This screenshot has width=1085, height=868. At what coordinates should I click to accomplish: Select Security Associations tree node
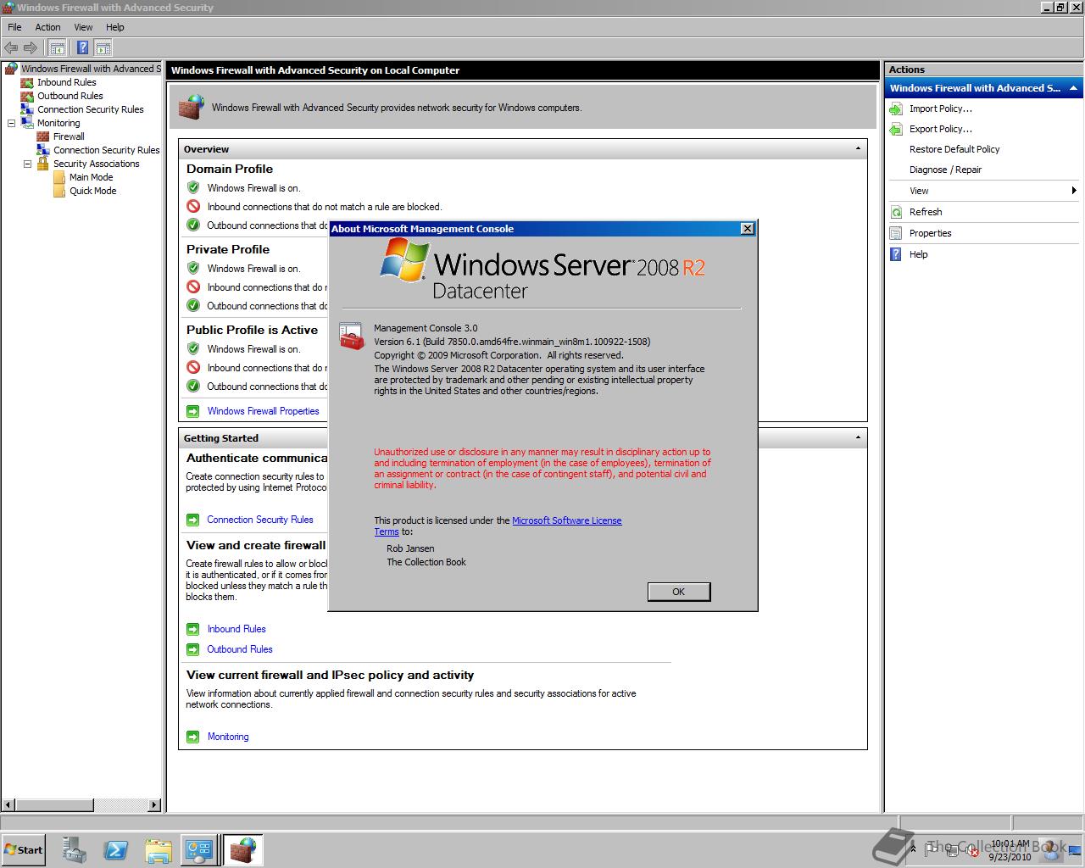point(96,164)
